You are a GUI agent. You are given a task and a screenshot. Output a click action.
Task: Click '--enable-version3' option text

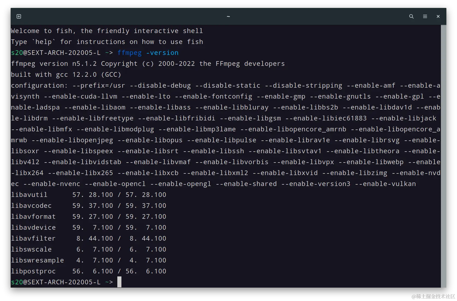316,184
